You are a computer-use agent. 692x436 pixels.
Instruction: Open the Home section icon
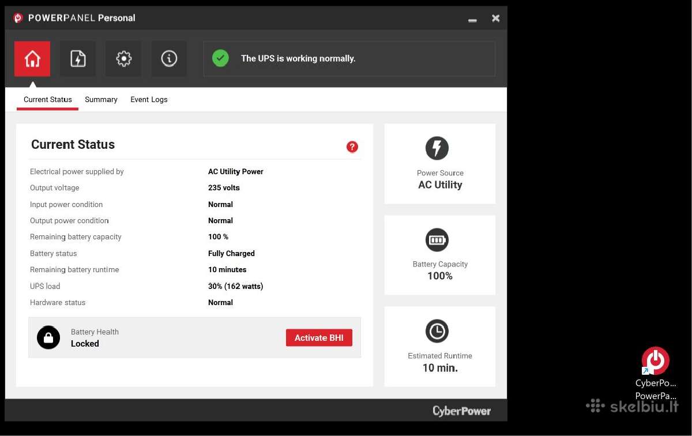coord(32,59)
